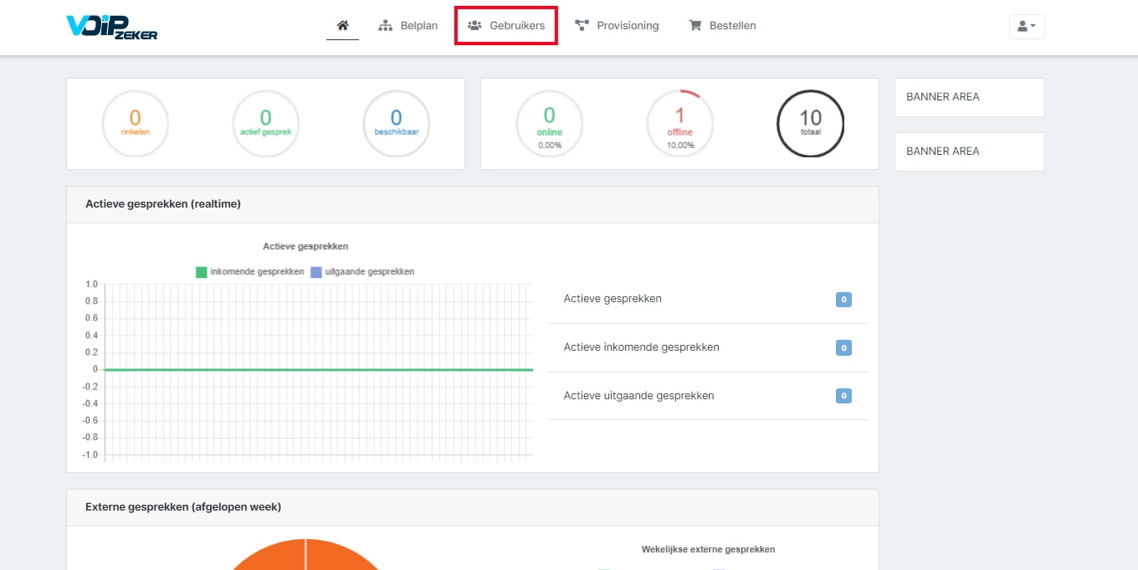Image resolution: width=1138 pixels, height=570 pixels.
Task: Click the Actieve uitgaande gesprekken badge
Action: pos(843,396)
